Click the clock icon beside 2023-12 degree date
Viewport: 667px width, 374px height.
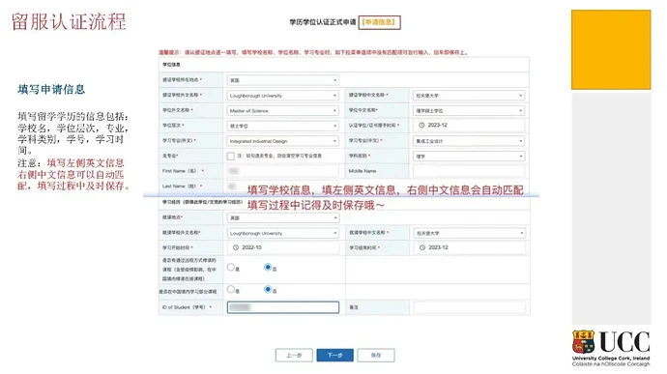[421, 125]
